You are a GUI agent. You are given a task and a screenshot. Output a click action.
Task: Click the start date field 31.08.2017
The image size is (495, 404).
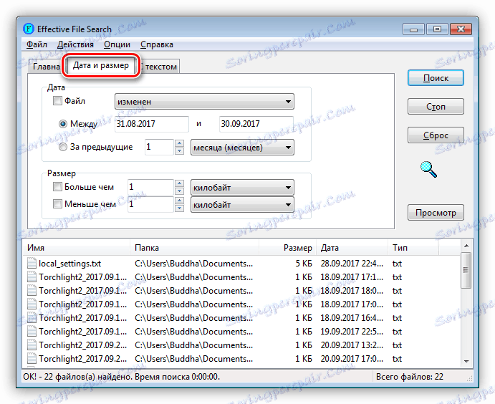[x=152, y=124]
